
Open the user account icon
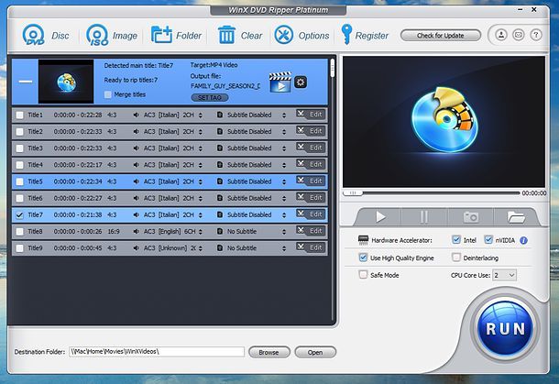(x=501, y=35)
